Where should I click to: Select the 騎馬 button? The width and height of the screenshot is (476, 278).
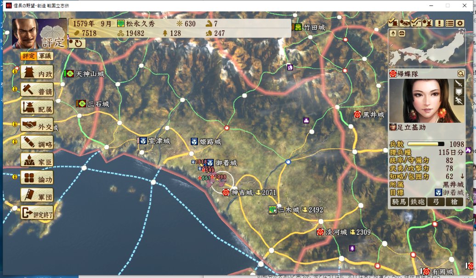click(399, 202)
